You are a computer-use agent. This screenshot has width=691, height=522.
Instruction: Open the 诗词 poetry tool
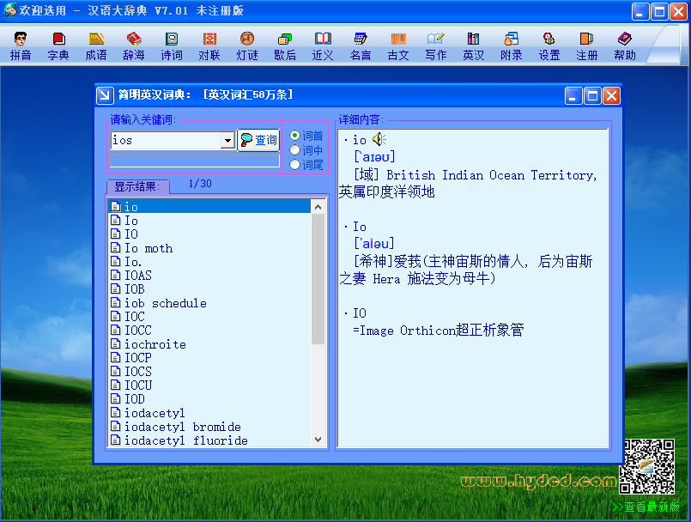click(x=172, y=46)
